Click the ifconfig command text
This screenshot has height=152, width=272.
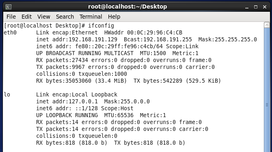click(x=101, y=26)
